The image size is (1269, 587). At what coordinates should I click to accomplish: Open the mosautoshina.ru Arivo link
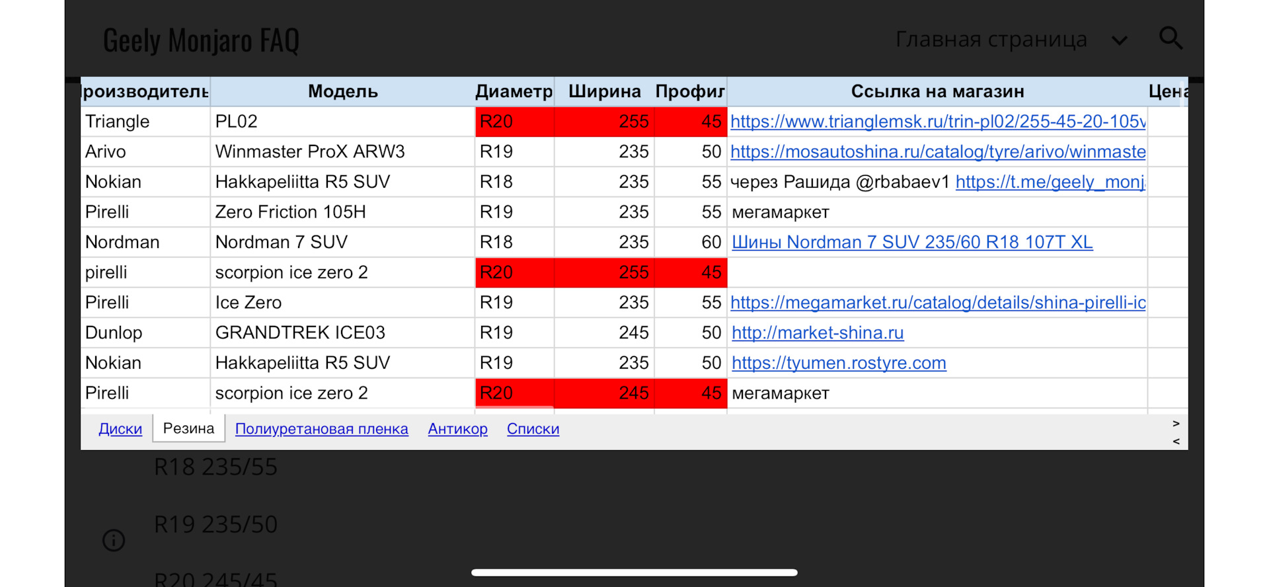tap(937, 152)
